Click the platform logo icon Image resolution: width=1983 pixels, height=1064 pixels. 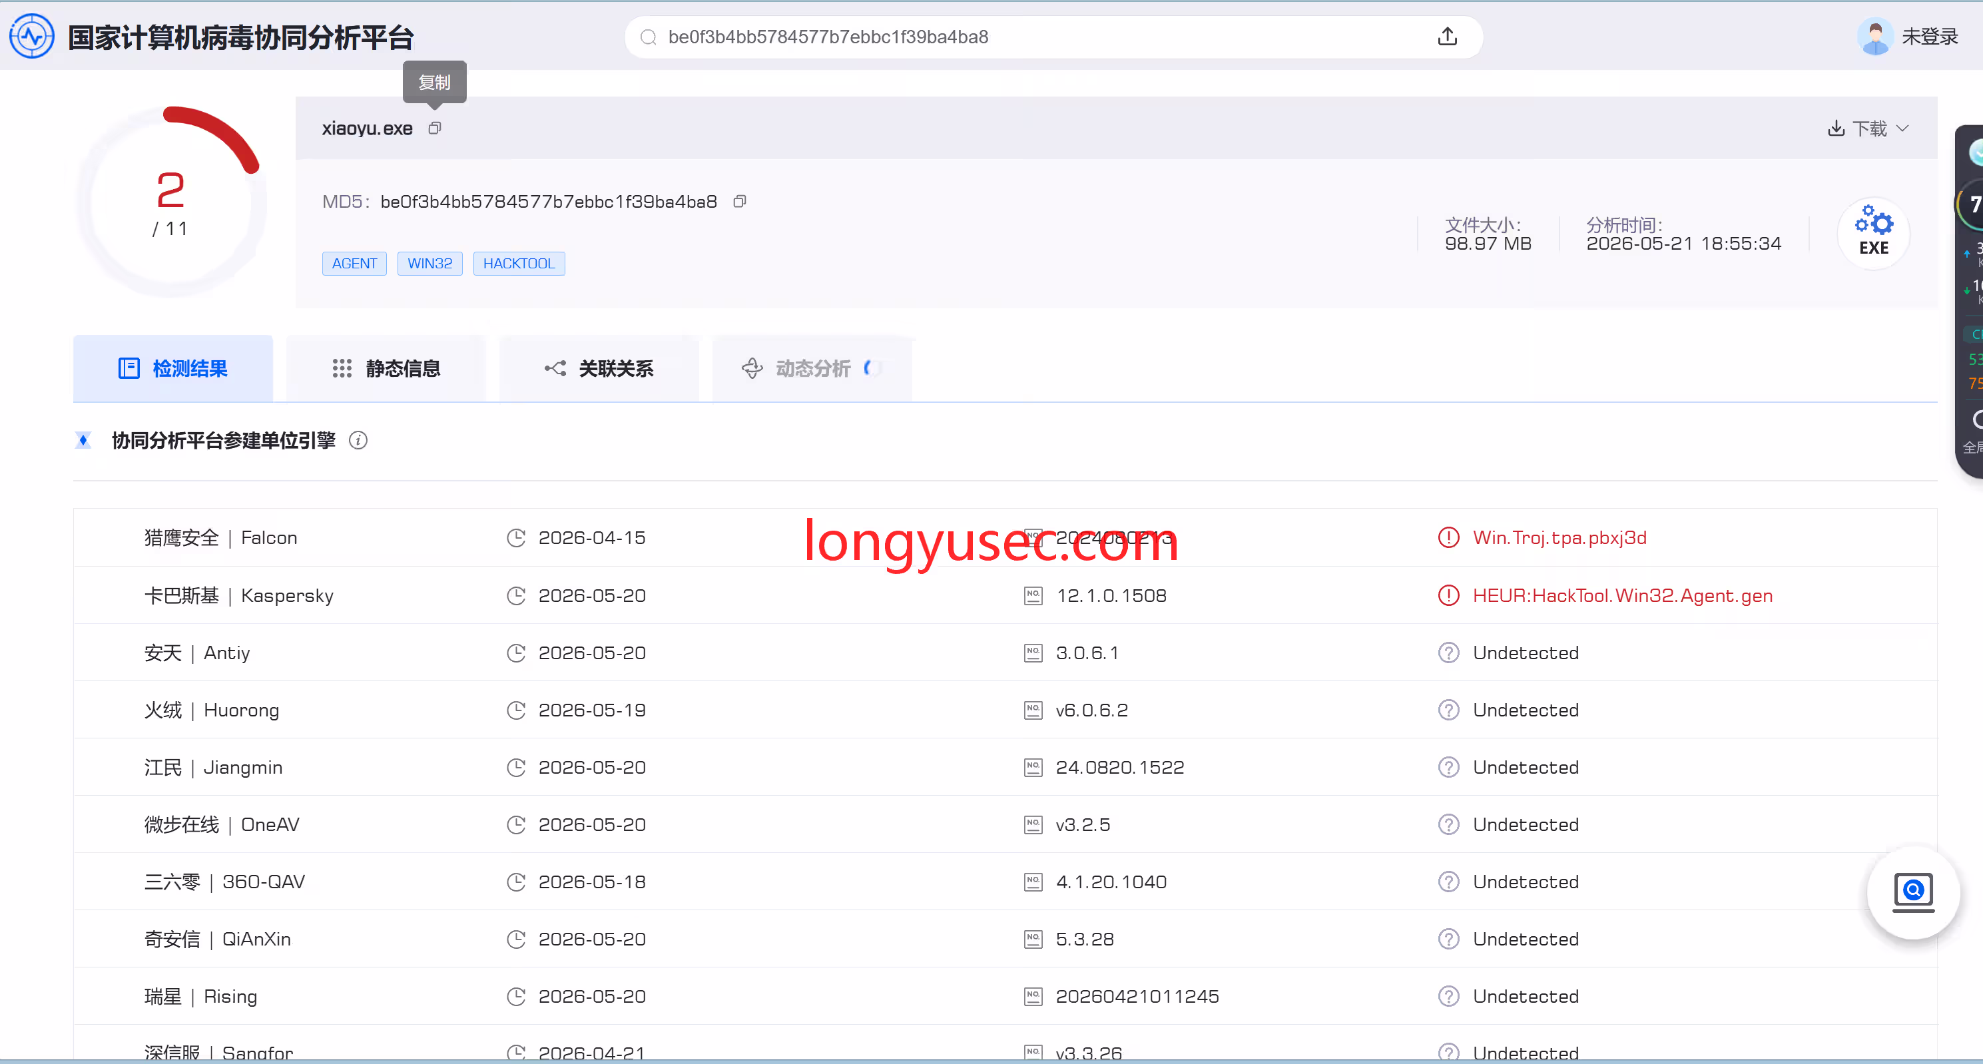31,36
